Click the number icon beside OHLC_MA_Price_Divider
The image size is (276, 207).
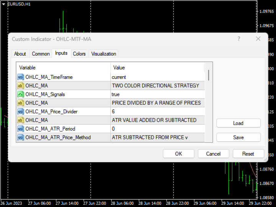21,112
